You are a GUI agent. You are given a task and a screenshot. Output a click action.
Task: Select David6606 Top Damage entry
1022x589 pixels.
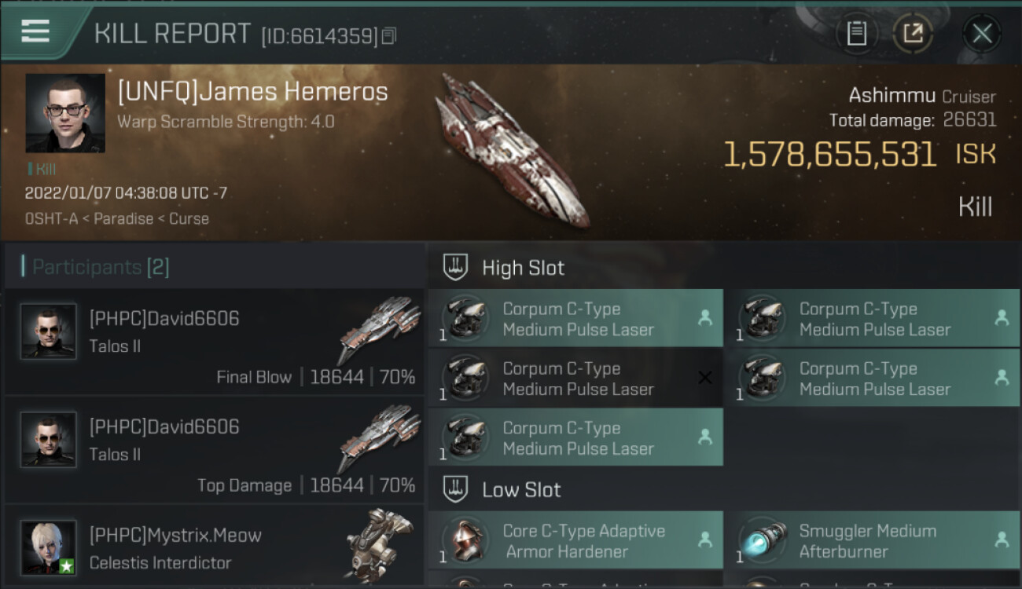214,450
